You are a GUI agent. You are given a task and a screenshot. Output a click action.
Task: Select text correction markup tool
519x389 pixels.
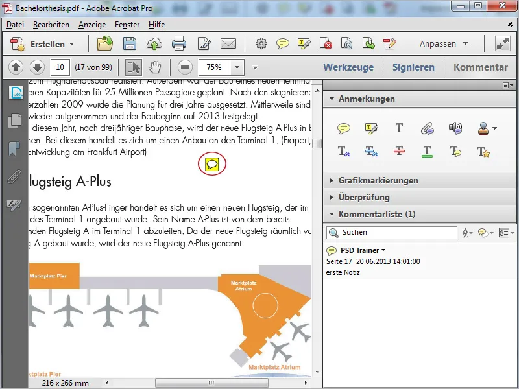[483, 152]
